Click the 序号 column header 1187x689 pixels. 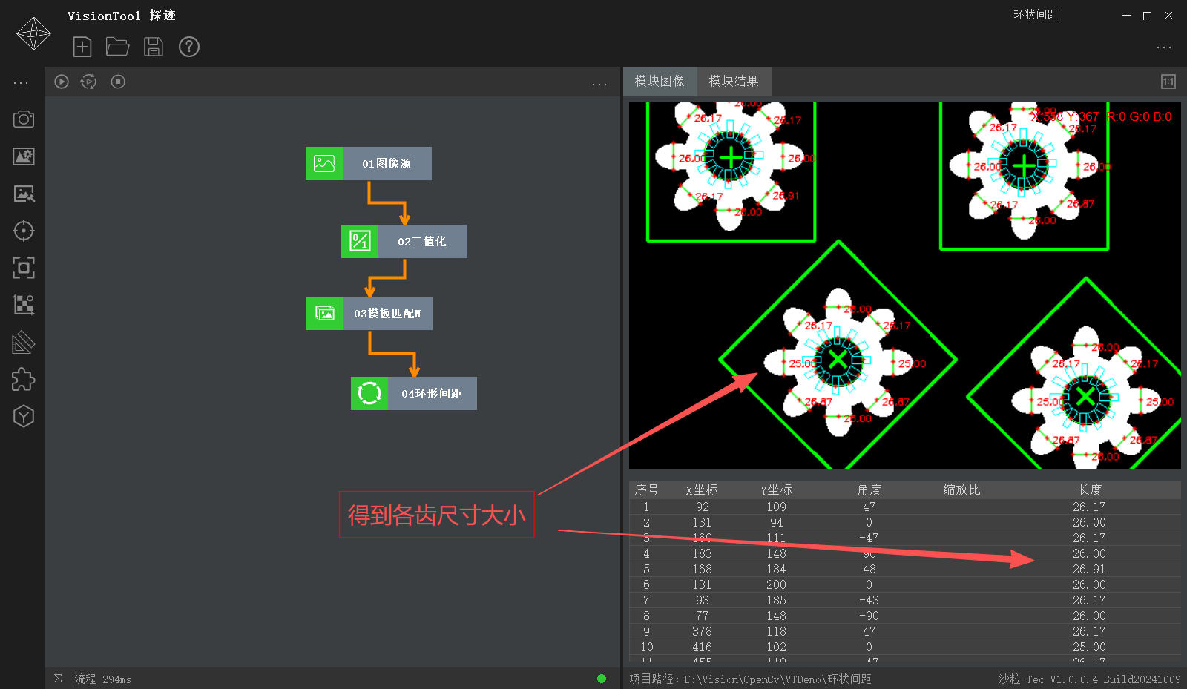(646, 489)
